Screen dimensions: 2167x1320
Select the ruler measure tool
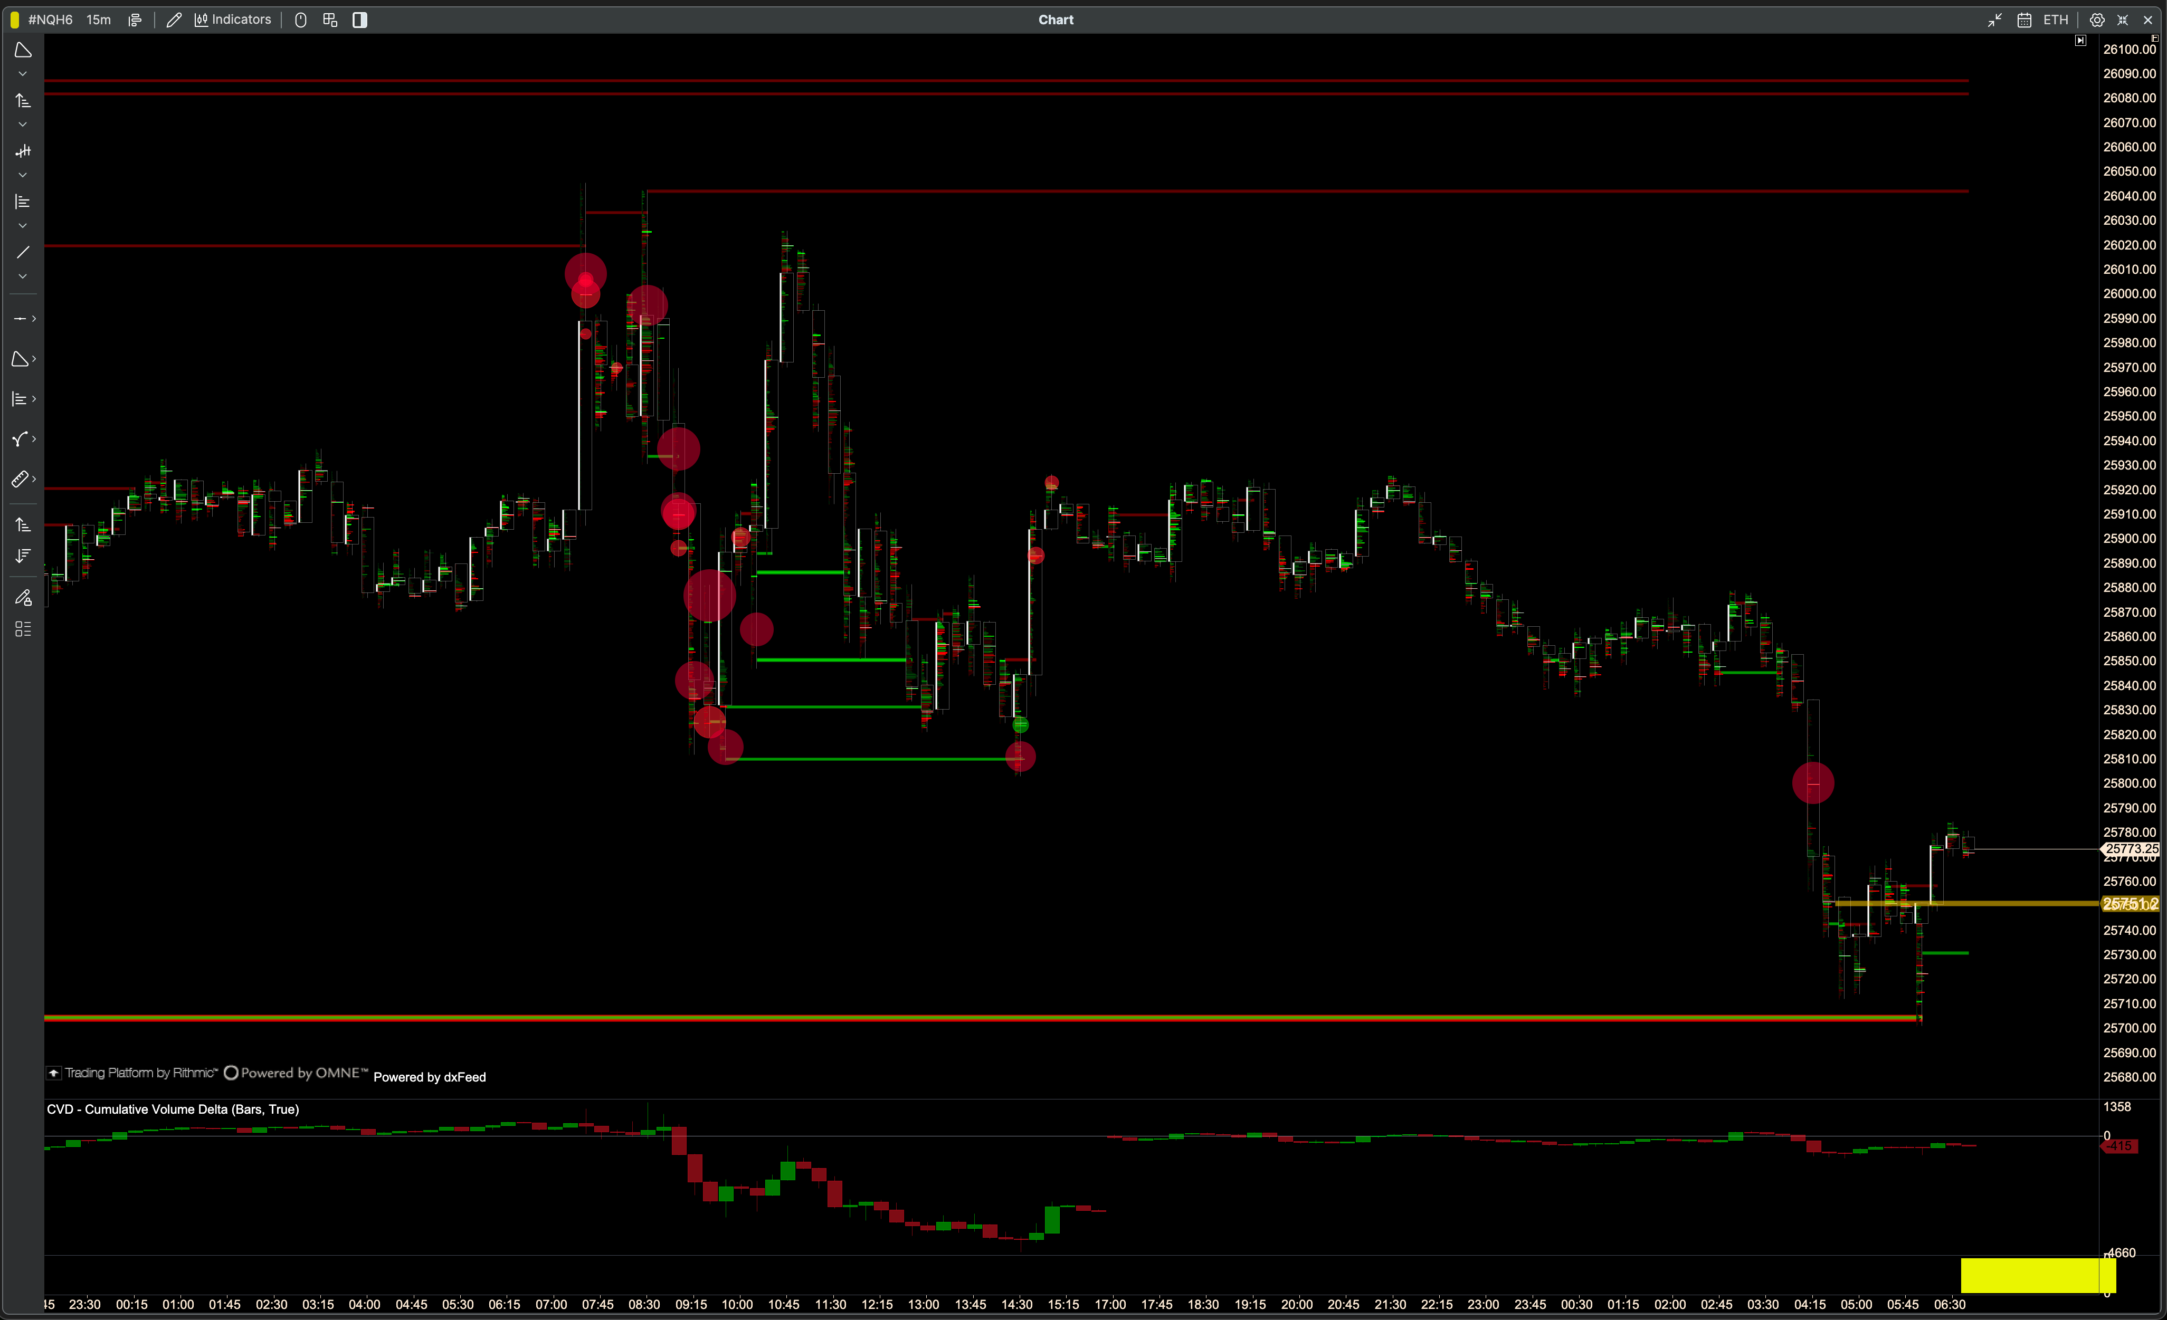[x=20, y=479]
